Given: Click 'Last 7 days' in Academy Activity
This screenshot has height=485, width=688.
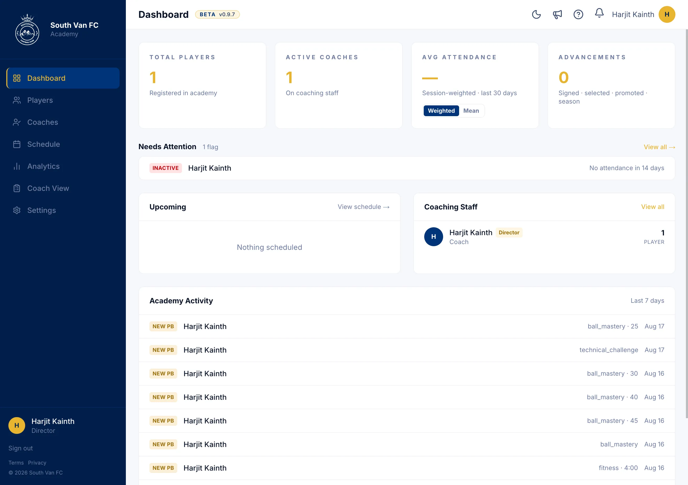Looking at the screenshot, I should coord(647,301).
